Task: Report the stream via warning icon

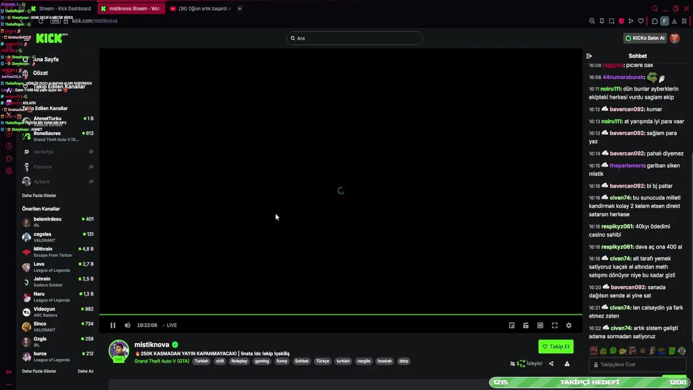Action: pos(567,363)
